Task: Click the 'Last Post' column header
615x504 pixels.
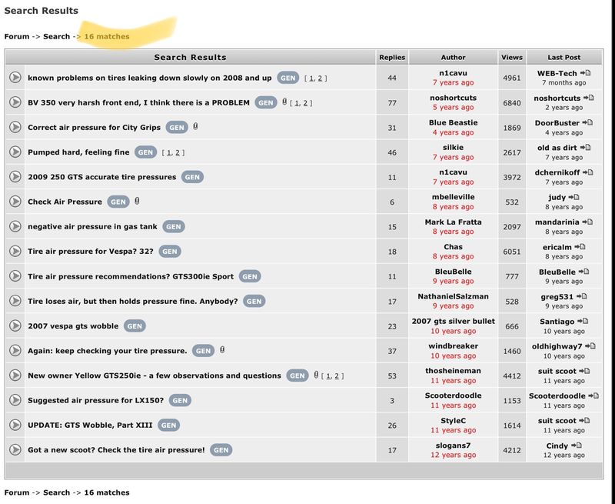Action: coord(564,57)
